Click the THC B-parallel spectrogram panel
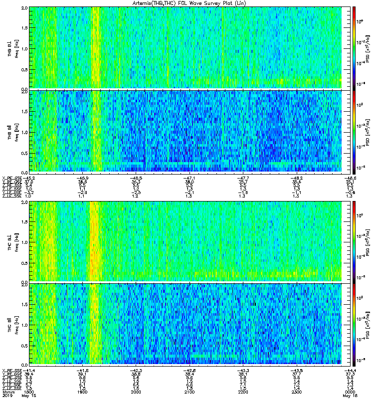The image size is (374, 399). [x=186, y=324]
